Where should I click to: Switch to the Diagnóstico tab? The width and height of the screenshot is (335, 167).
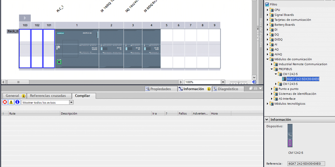229,89
